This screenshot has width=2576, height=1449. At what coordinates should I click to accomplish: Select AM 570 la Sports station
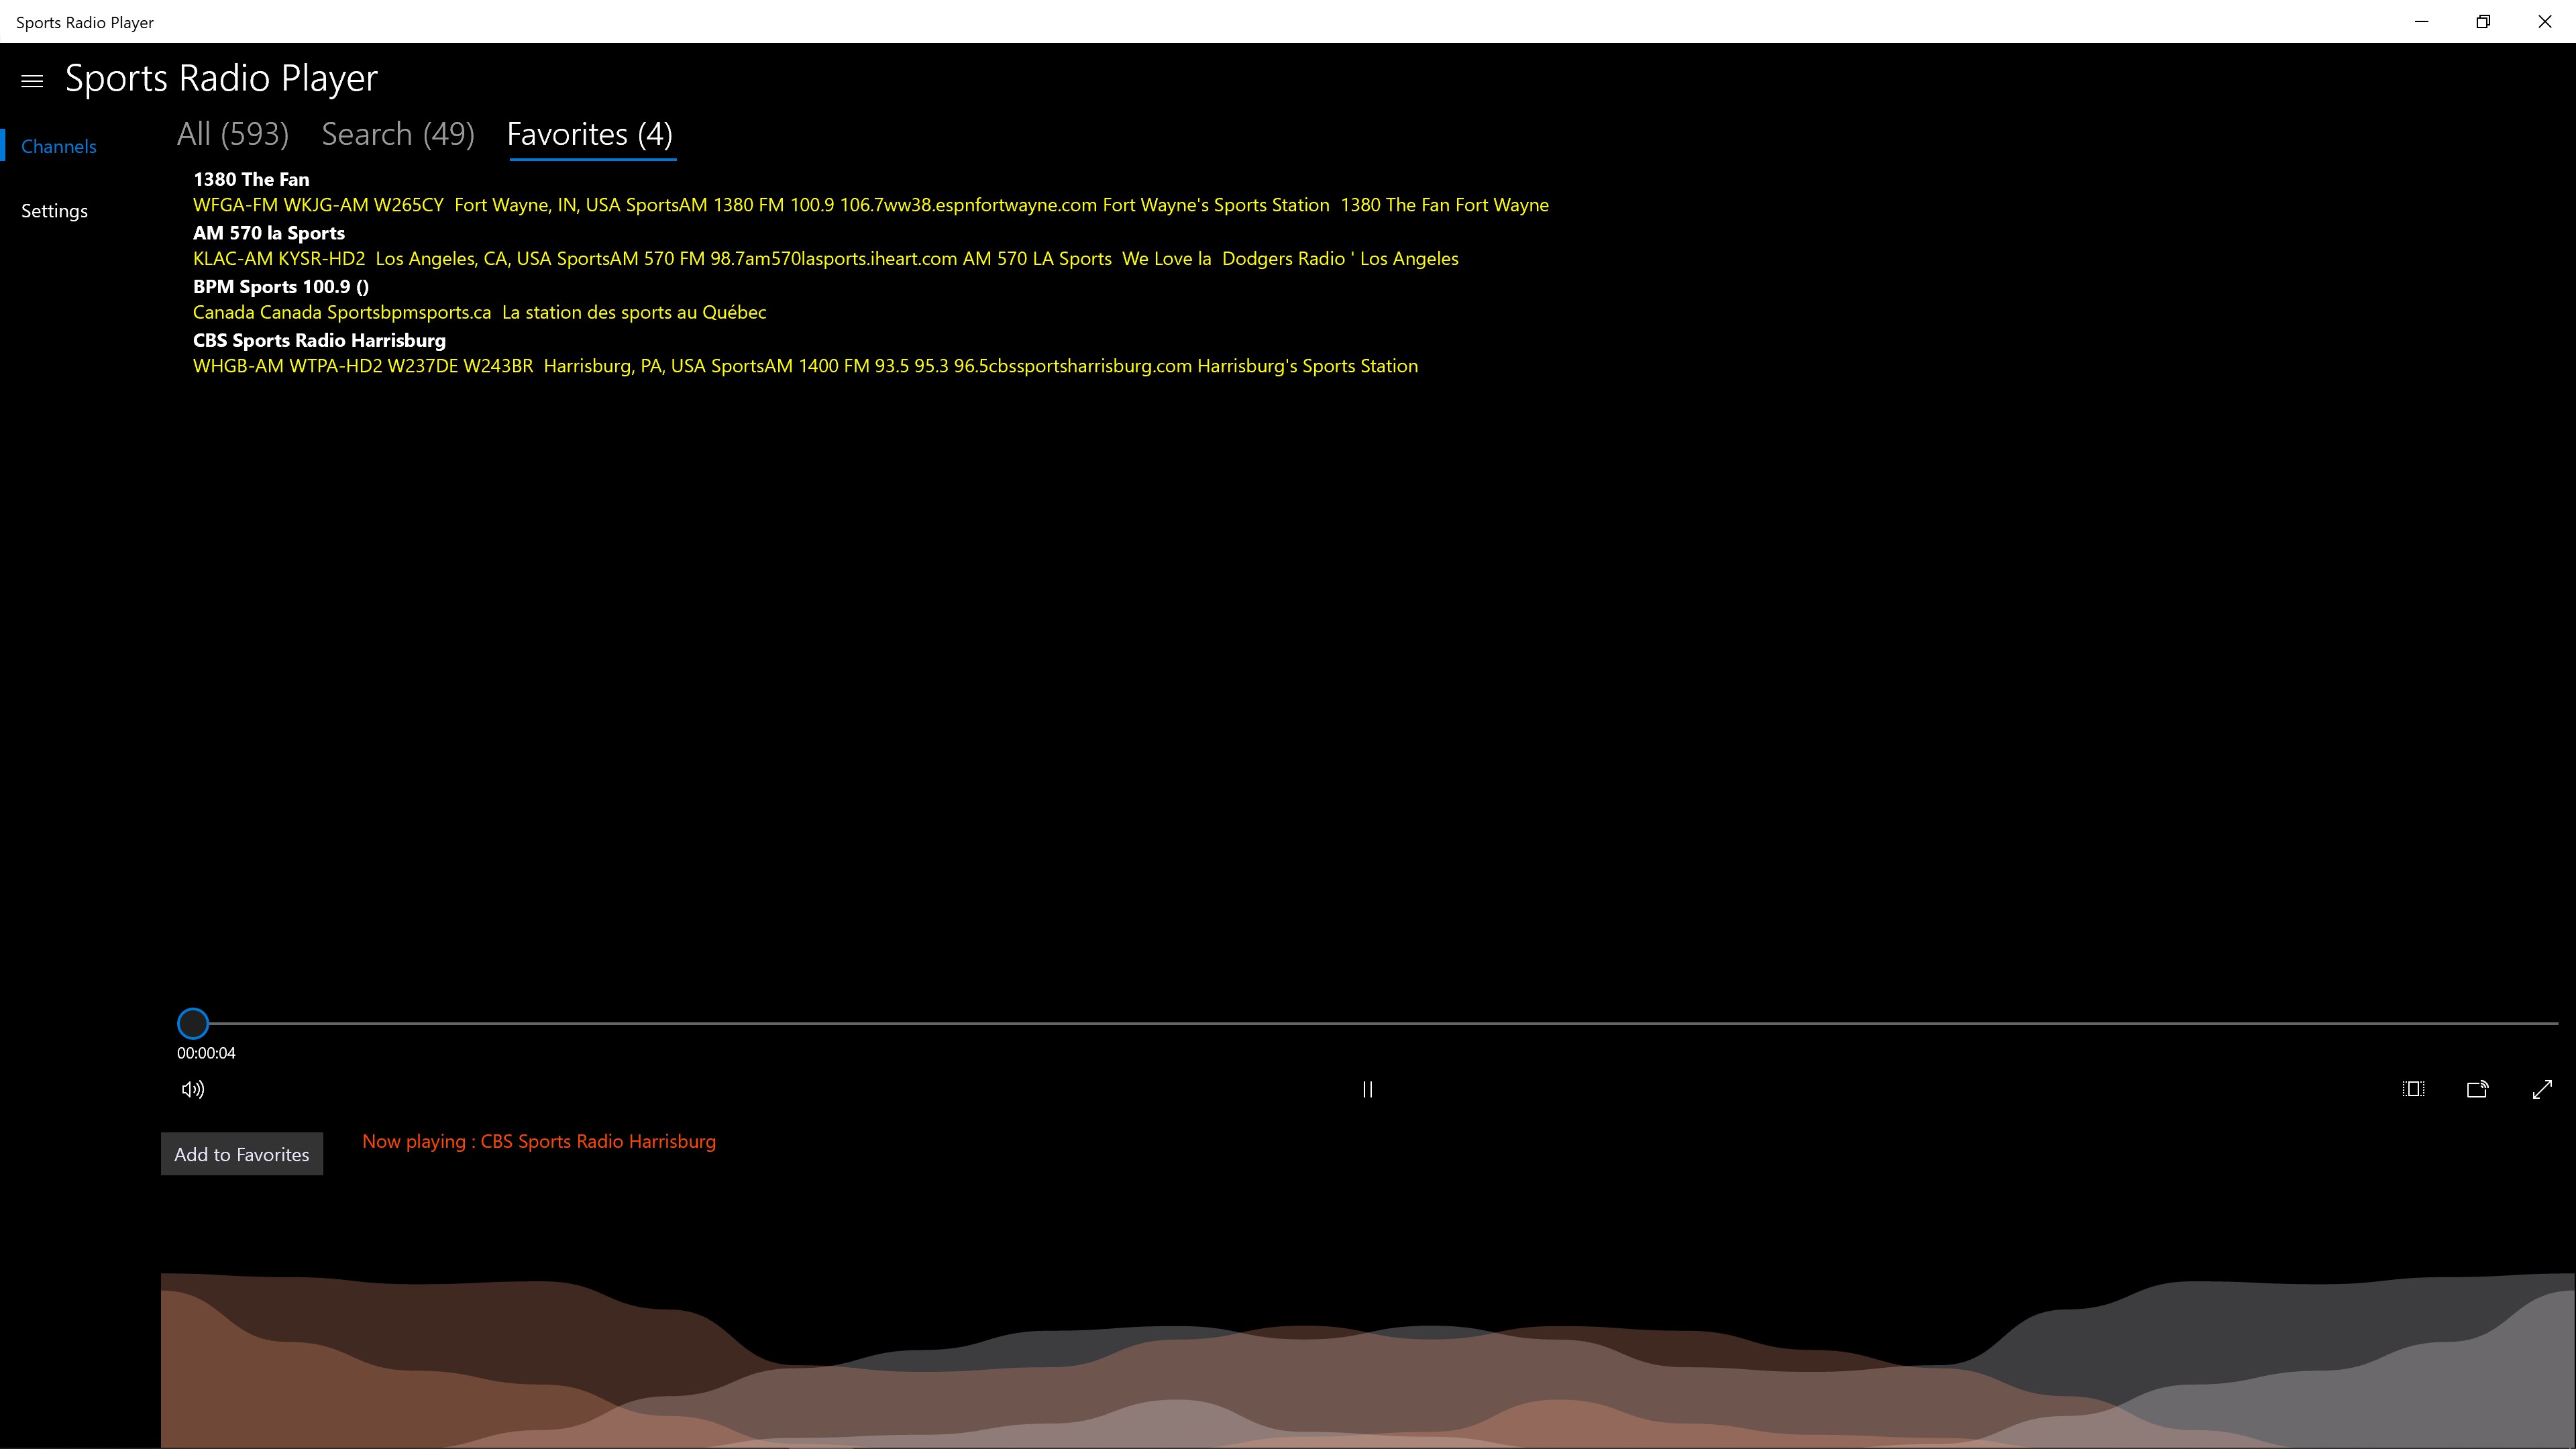pyautogui.click(x=269, y=233)
